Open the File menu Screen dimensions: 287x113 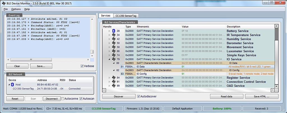[x=6, y=9]
